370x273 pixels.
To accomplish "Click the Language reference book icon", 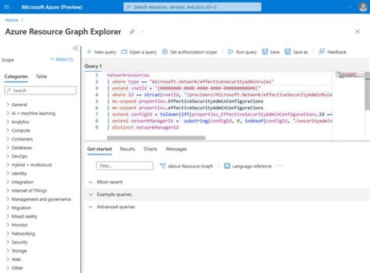I will [227, 166].
